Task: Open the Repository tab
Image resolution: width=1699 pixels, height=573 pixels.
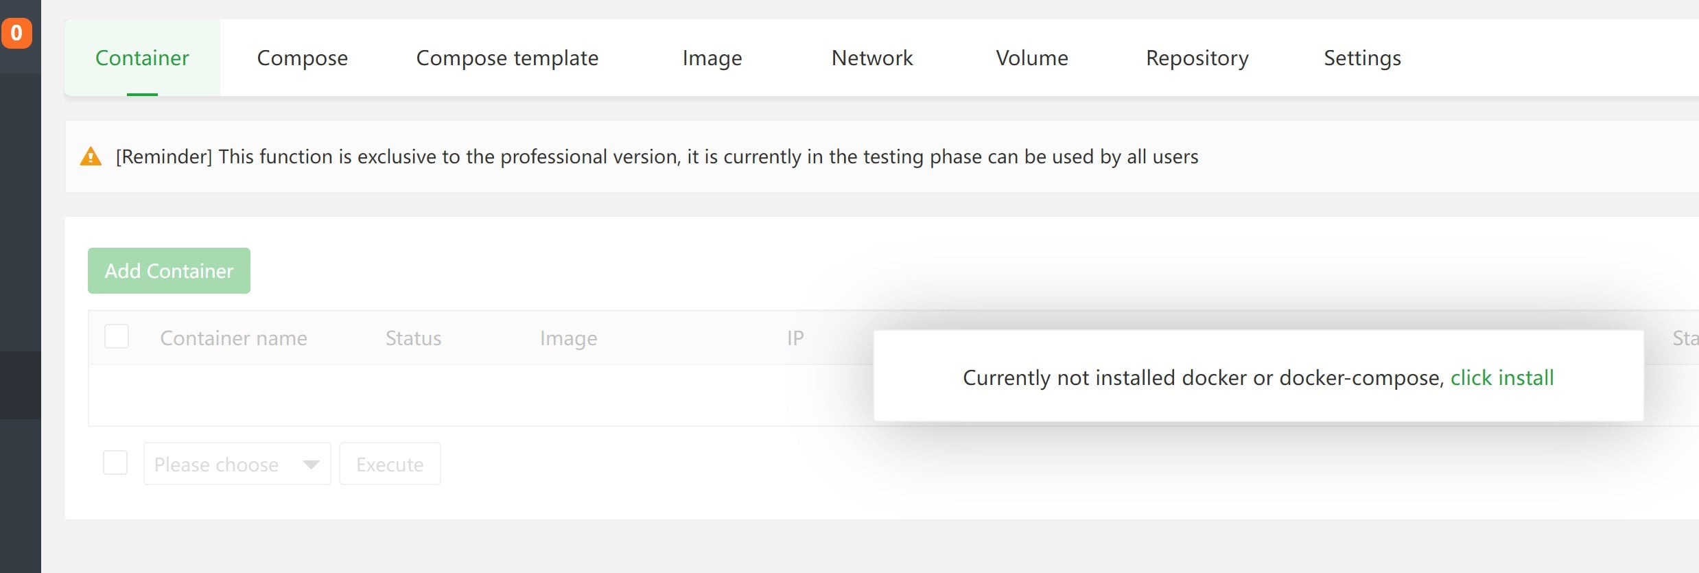Action: click(x=1197, y=58)
